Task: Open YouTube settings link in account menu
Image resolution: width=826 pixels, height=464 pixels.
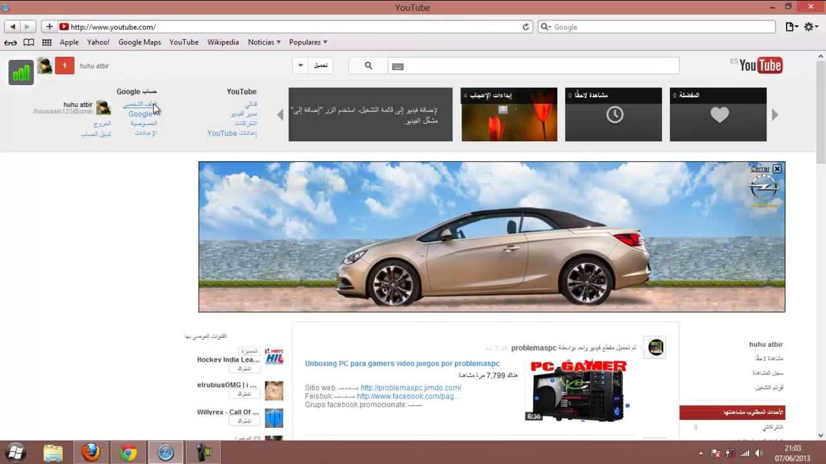Action: (232, 133)
